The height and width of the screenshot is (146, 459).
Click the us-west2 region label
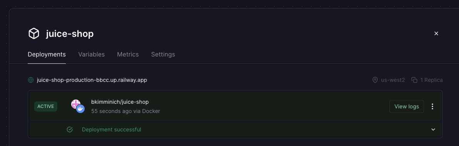[x=393, y=80]
